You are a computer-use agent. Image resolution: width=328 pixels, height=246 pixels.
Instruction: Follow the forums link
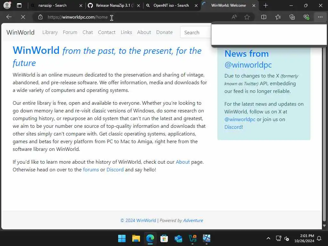[x=91, y=170]
